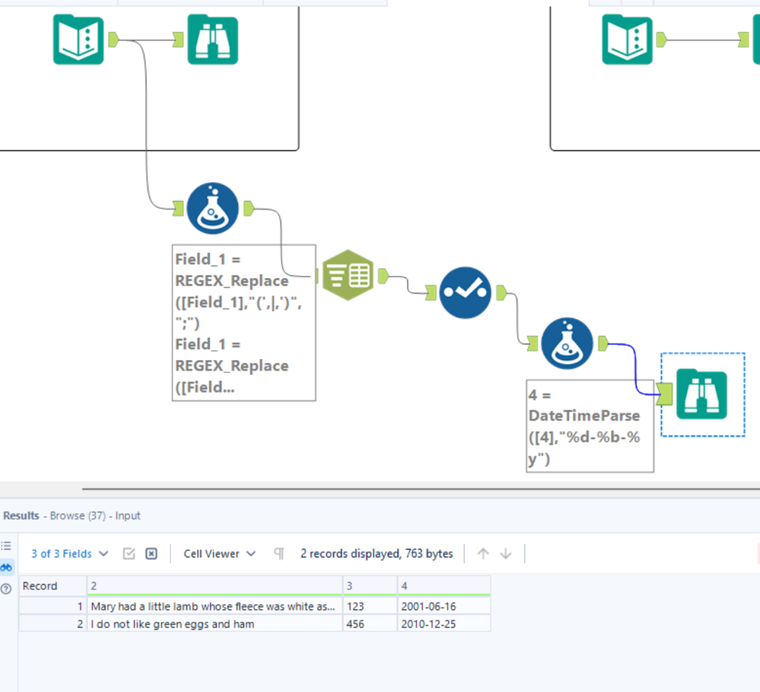760x692 pixels.
Task: Click input anchor of Select tool
Action: pos(431,292)
